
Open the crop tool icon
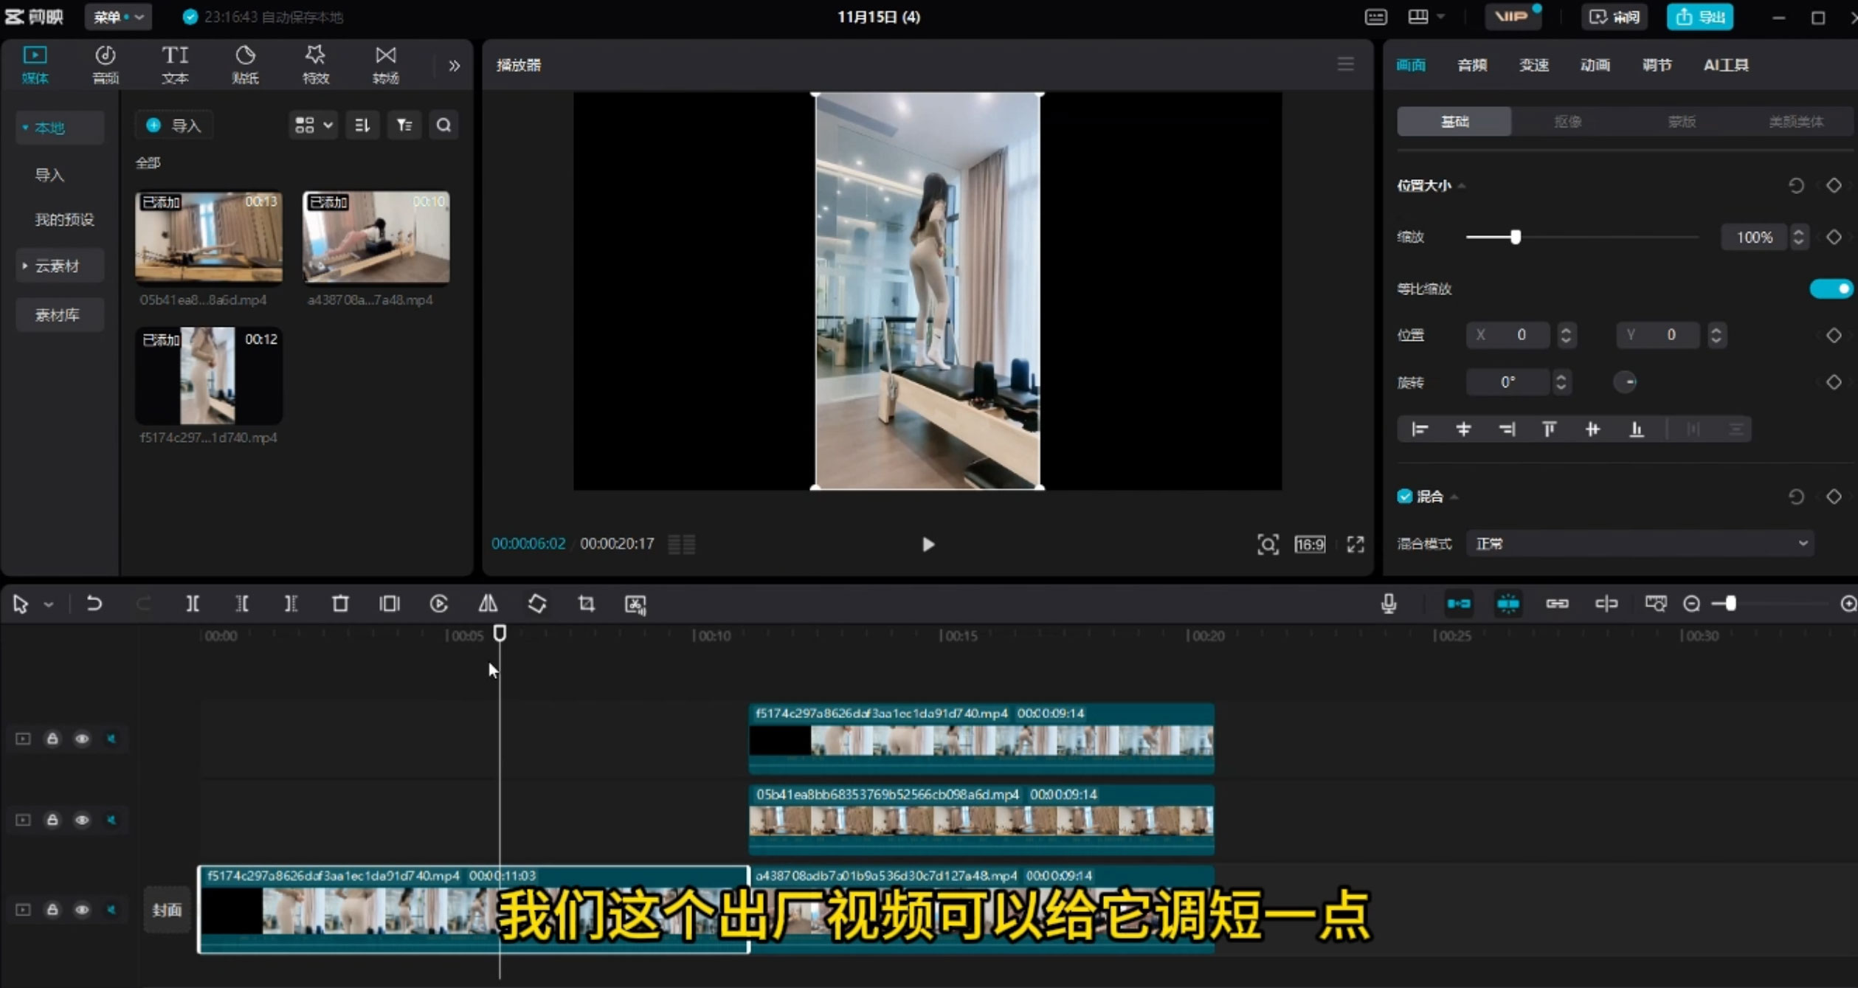[585, 604]
